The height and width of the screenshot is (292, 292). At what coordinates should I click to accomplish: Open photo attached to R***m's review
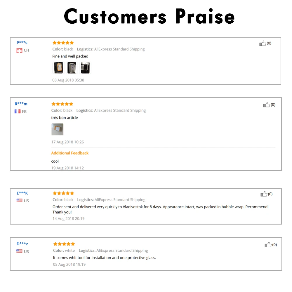click(x=57, y=129)
